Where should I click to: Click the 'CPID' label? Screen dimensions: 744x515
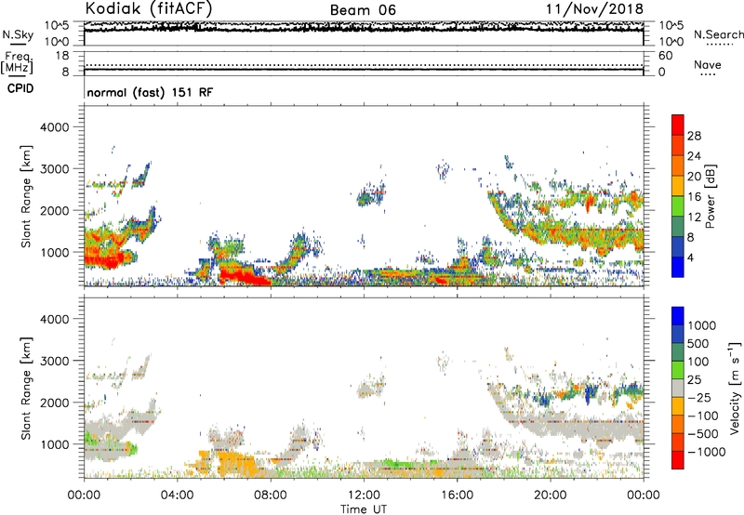(20, 88)
